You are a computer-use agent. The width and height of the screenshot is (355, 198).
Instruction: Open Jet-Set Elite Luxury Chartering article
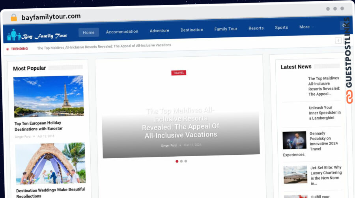(326, 176)
